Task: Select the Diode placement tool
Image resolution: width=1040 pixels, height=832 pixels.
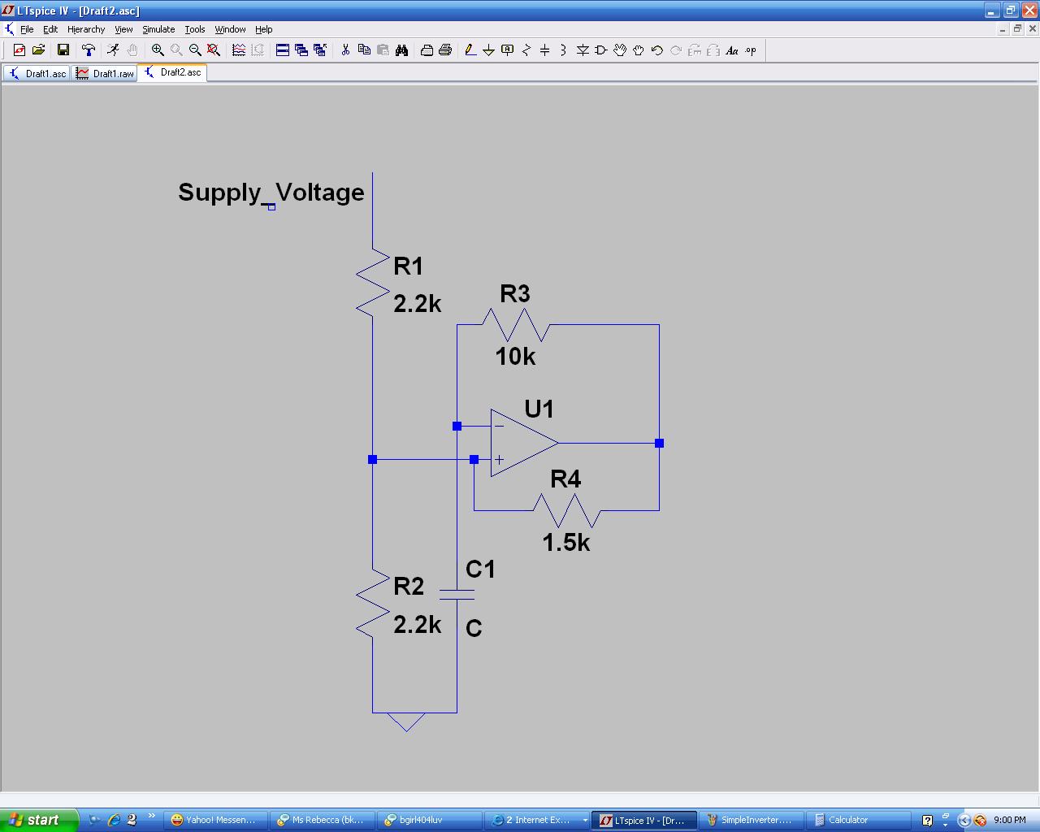Action: (x=583, y=50)
